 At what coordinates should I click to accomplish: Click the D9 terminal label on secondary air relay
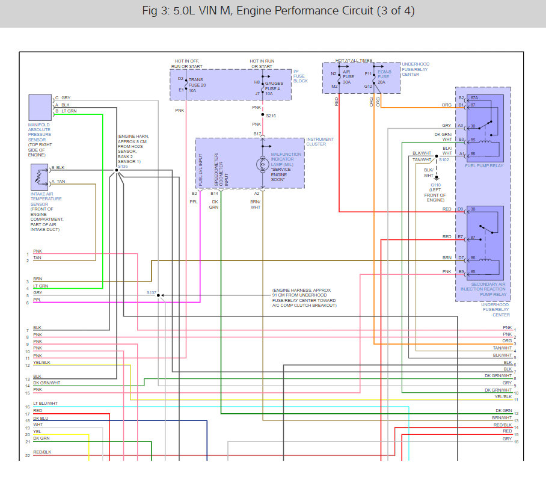[x=461, y=209]
